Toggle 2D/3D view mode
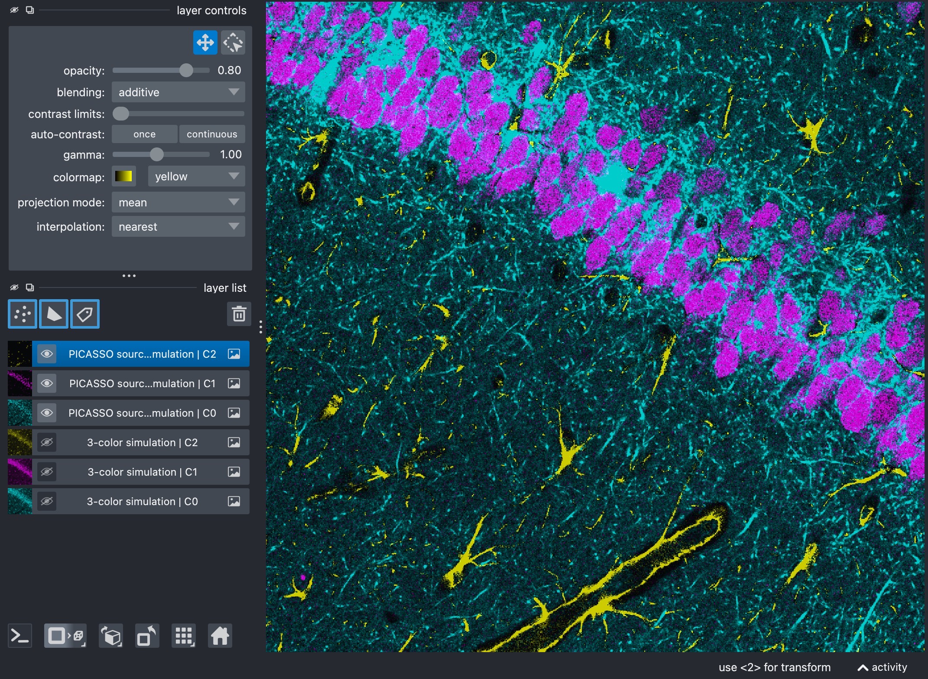Screen dimensions: 928x679 65,636
